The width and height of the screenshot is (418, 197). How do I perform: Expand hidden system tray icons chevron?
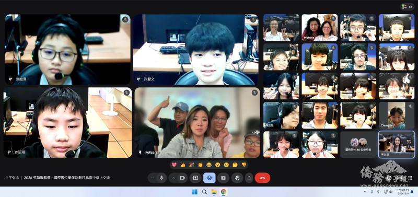click(365, 192)
